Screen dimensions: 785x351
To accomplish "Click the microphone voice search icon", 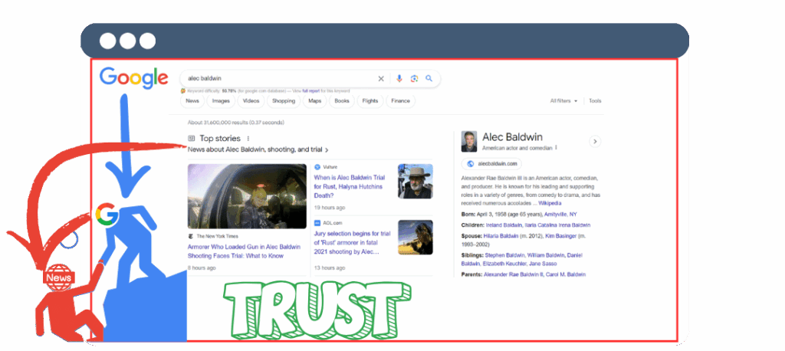I will 399,79.
